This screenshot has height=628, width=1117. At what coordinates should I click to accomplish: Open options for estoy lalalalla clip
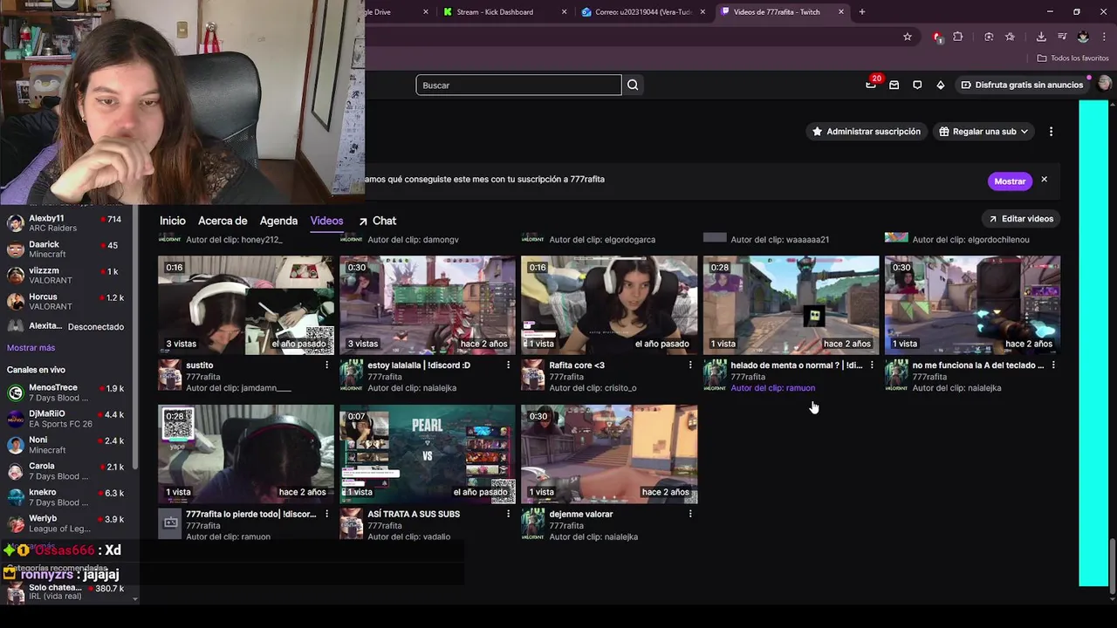509,365
